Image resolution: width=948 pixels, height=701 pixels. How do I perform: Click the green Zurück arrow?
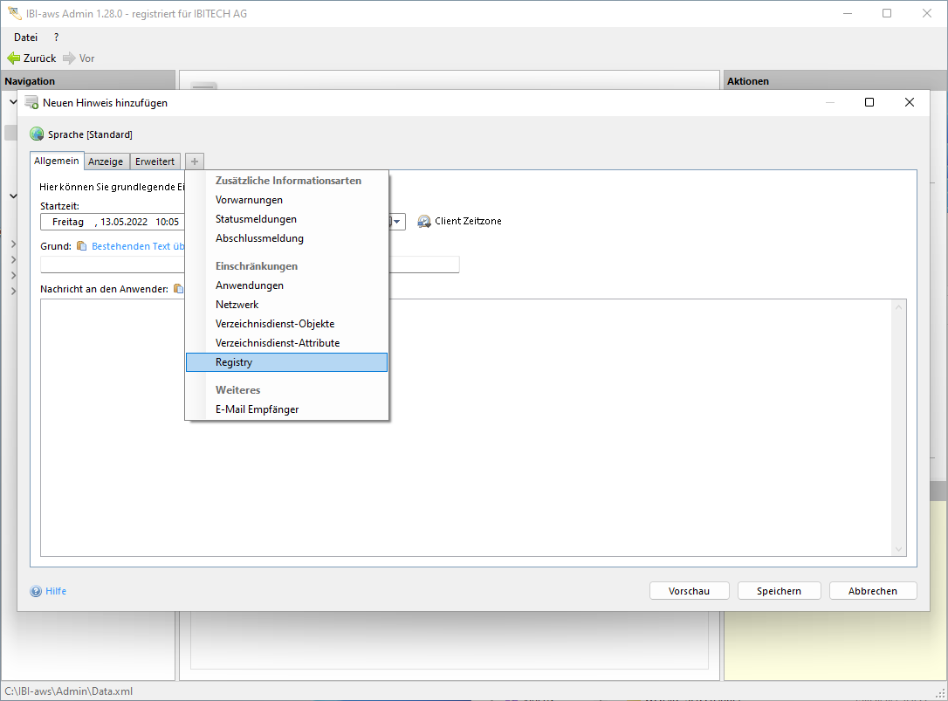tap(14, 58)
